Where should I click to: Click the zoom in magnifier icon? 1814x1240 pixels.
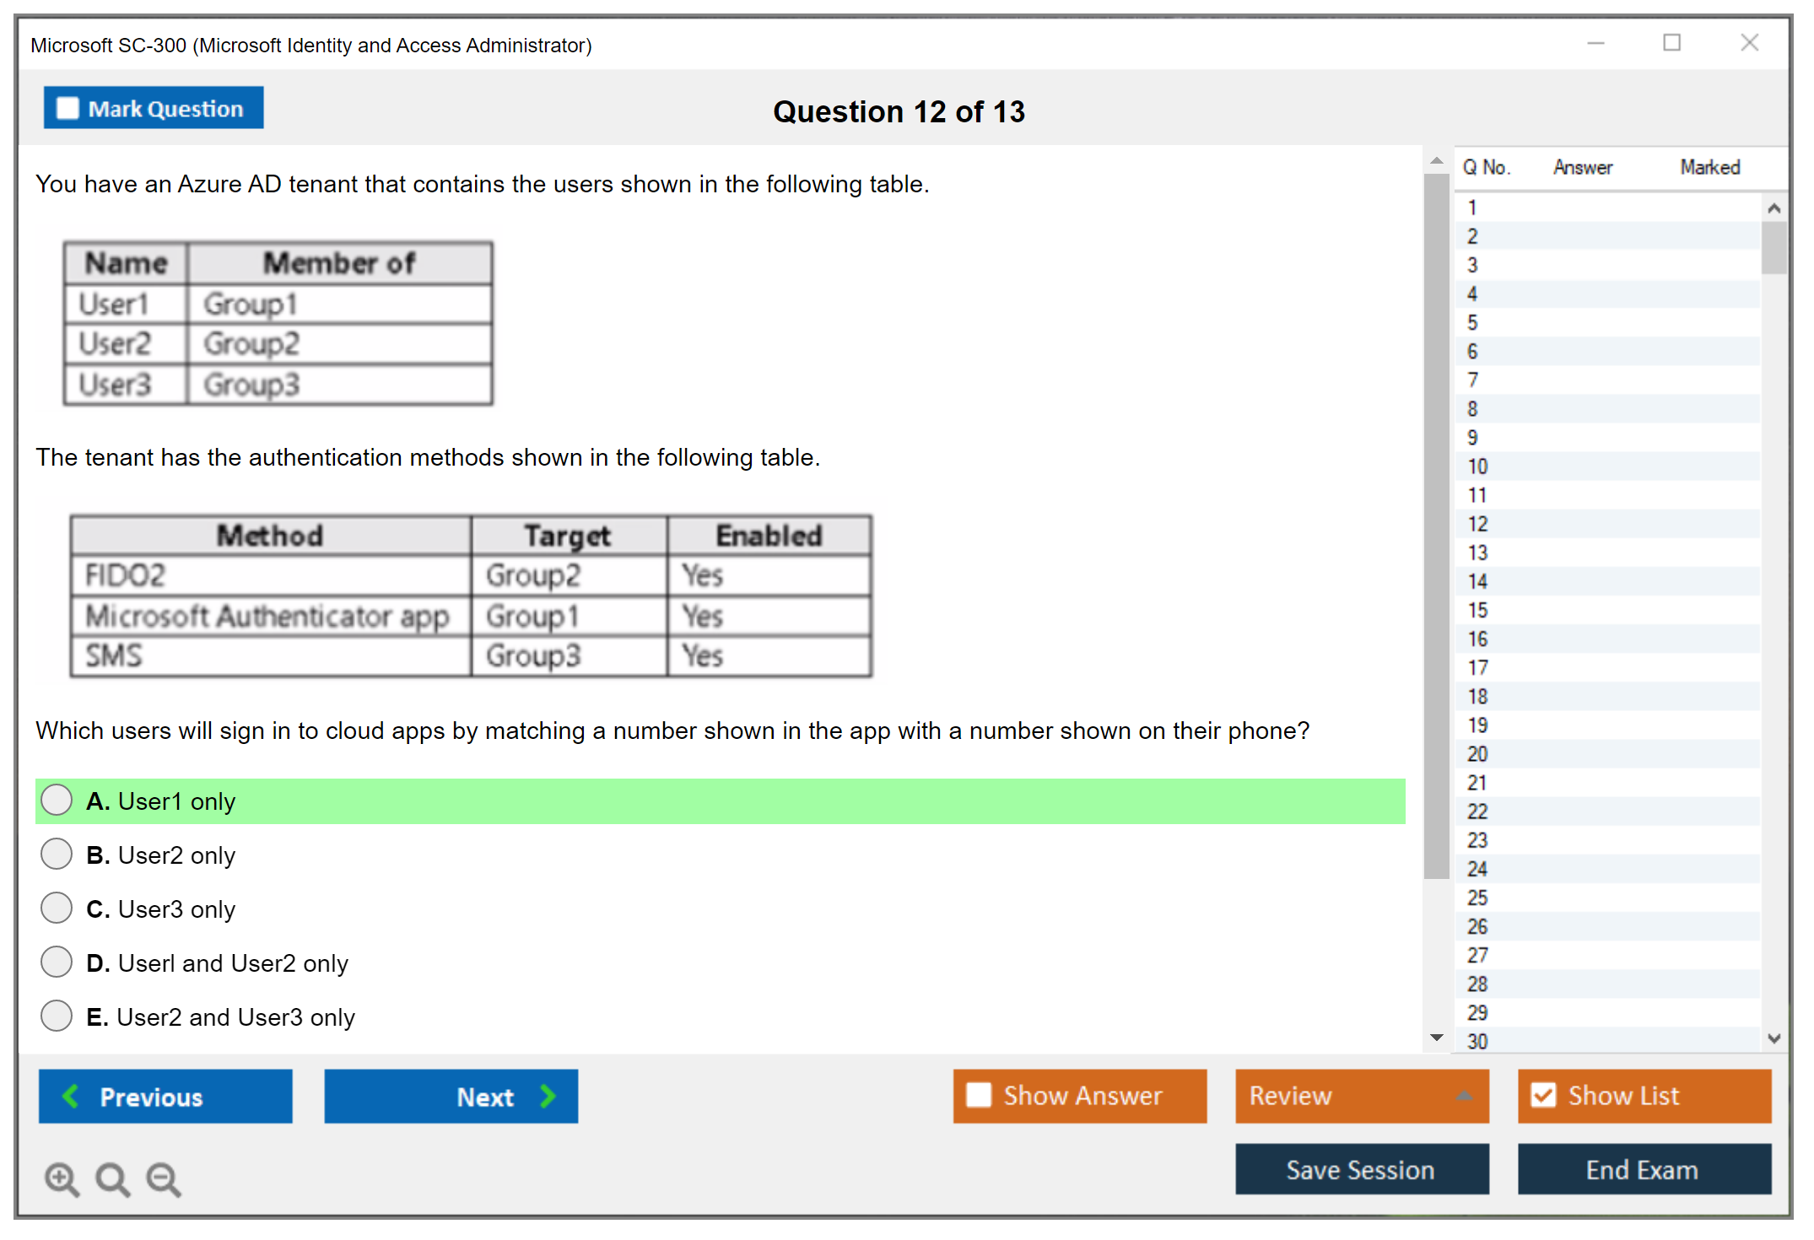(62, 1178)
